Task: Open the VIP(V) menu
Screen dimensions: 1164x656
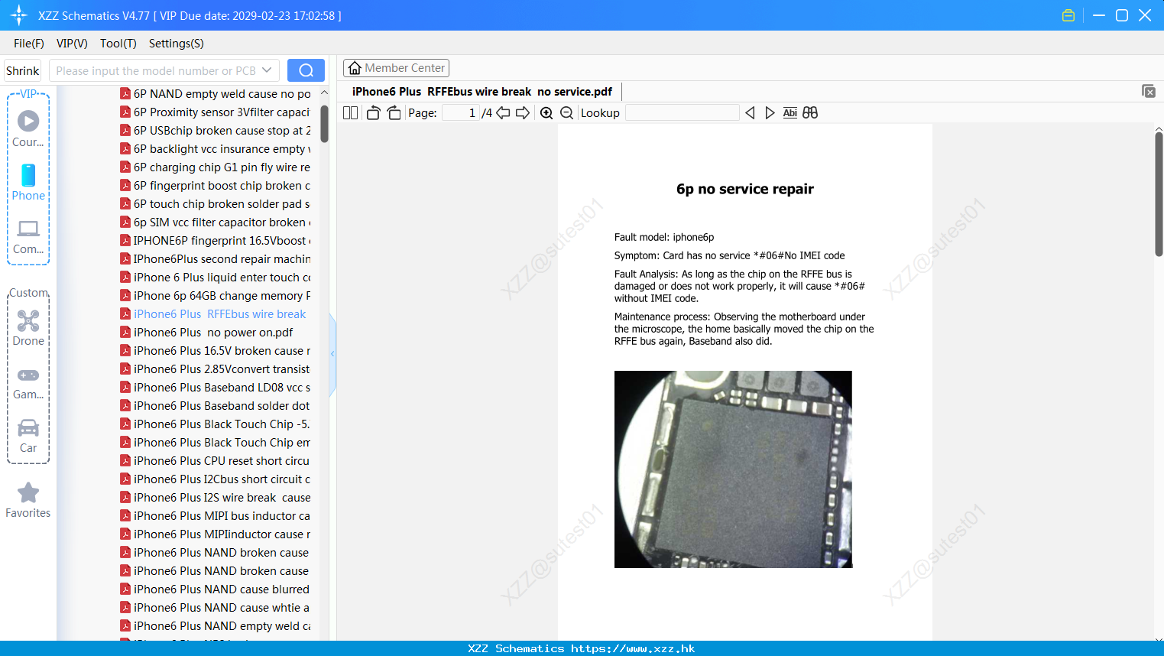Action: tap(72, 44)
